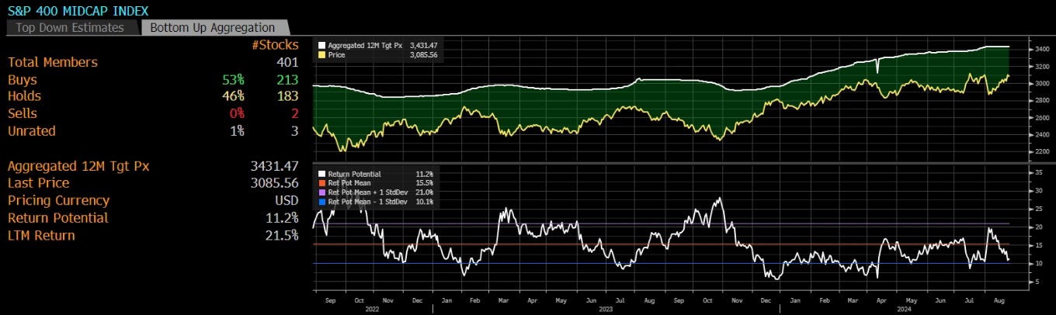Click the #Stocks column header
This screenshot has width=1056, height=315.
pyautogui.click(x=275, y=45)
